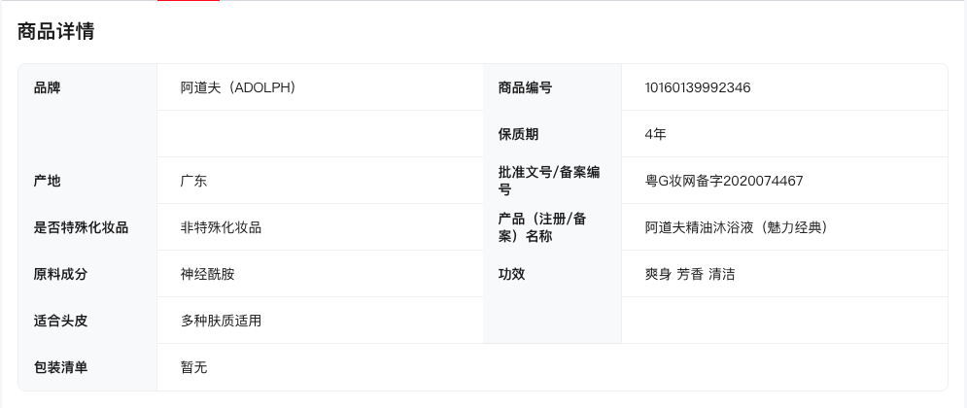Viewport: 967px width, 408px height.
Task: Click the 品牌 row label
Action: [47, 87]
